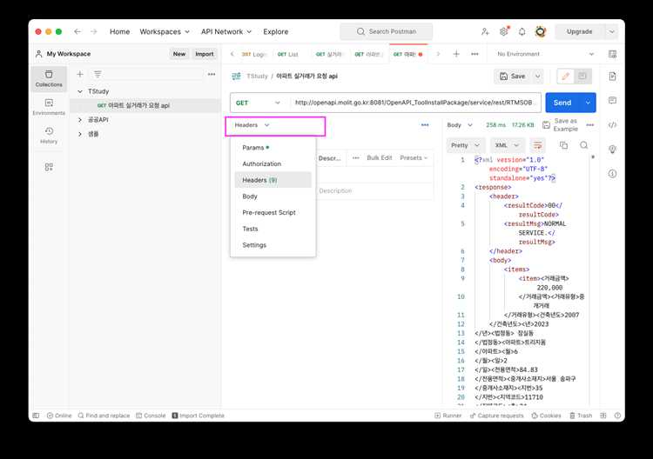
Task: Click Bulk Edit link
Action: (x=380, y=157)
